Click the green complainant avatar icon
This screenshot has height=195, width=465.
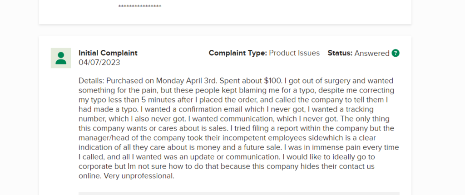coord(61,58)
